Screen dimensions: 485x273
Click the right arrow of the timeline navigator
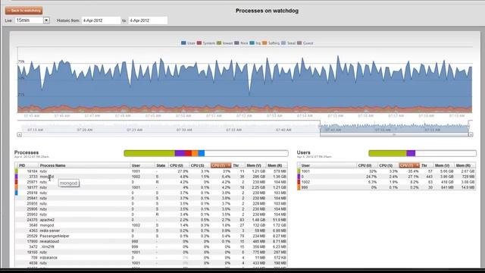point(471,135)
